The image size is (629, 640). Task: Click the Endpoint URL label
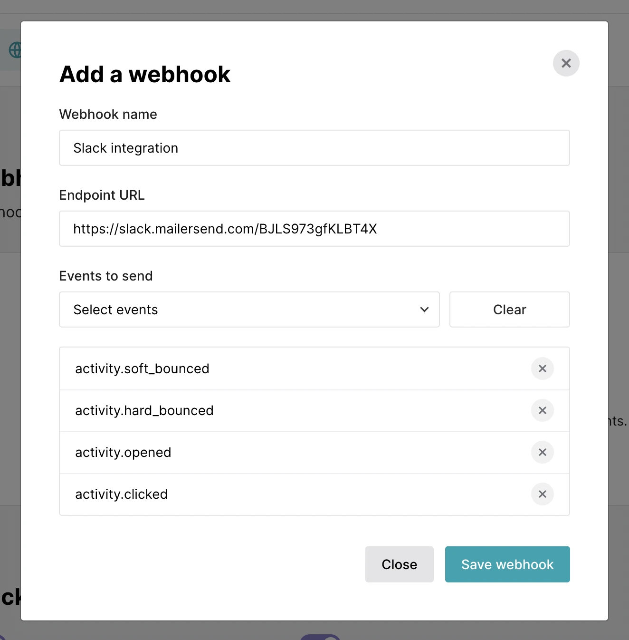click(x=102, y=195)
